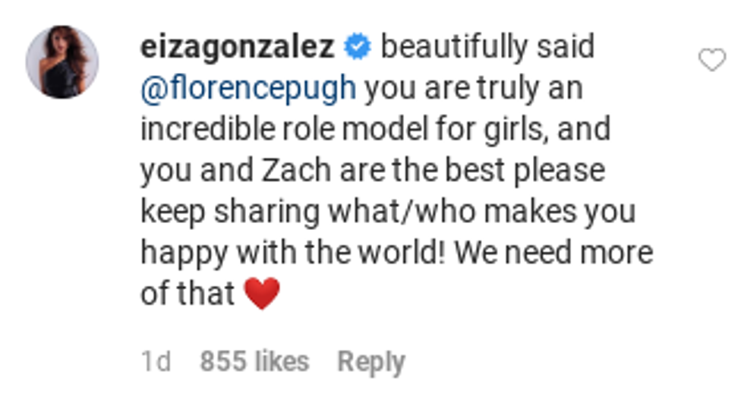Click the 1d timestamp
Screen dimensions: 744x403
point(156,362)
